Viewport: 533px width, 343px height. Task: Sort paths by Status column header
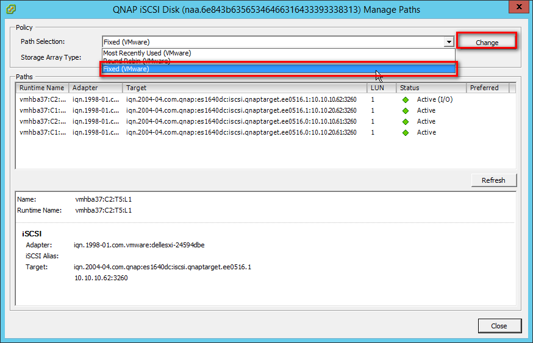point(431,88)
